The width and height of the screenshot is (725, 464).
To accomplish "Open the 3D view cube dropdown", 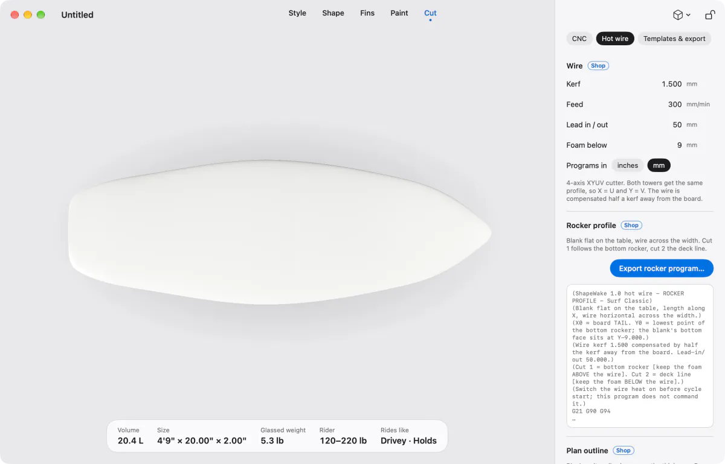I will pos(681,15).
